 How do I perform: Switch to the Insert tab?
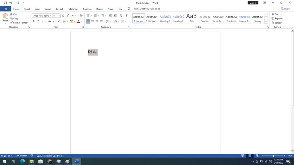[x=27, y=9]
